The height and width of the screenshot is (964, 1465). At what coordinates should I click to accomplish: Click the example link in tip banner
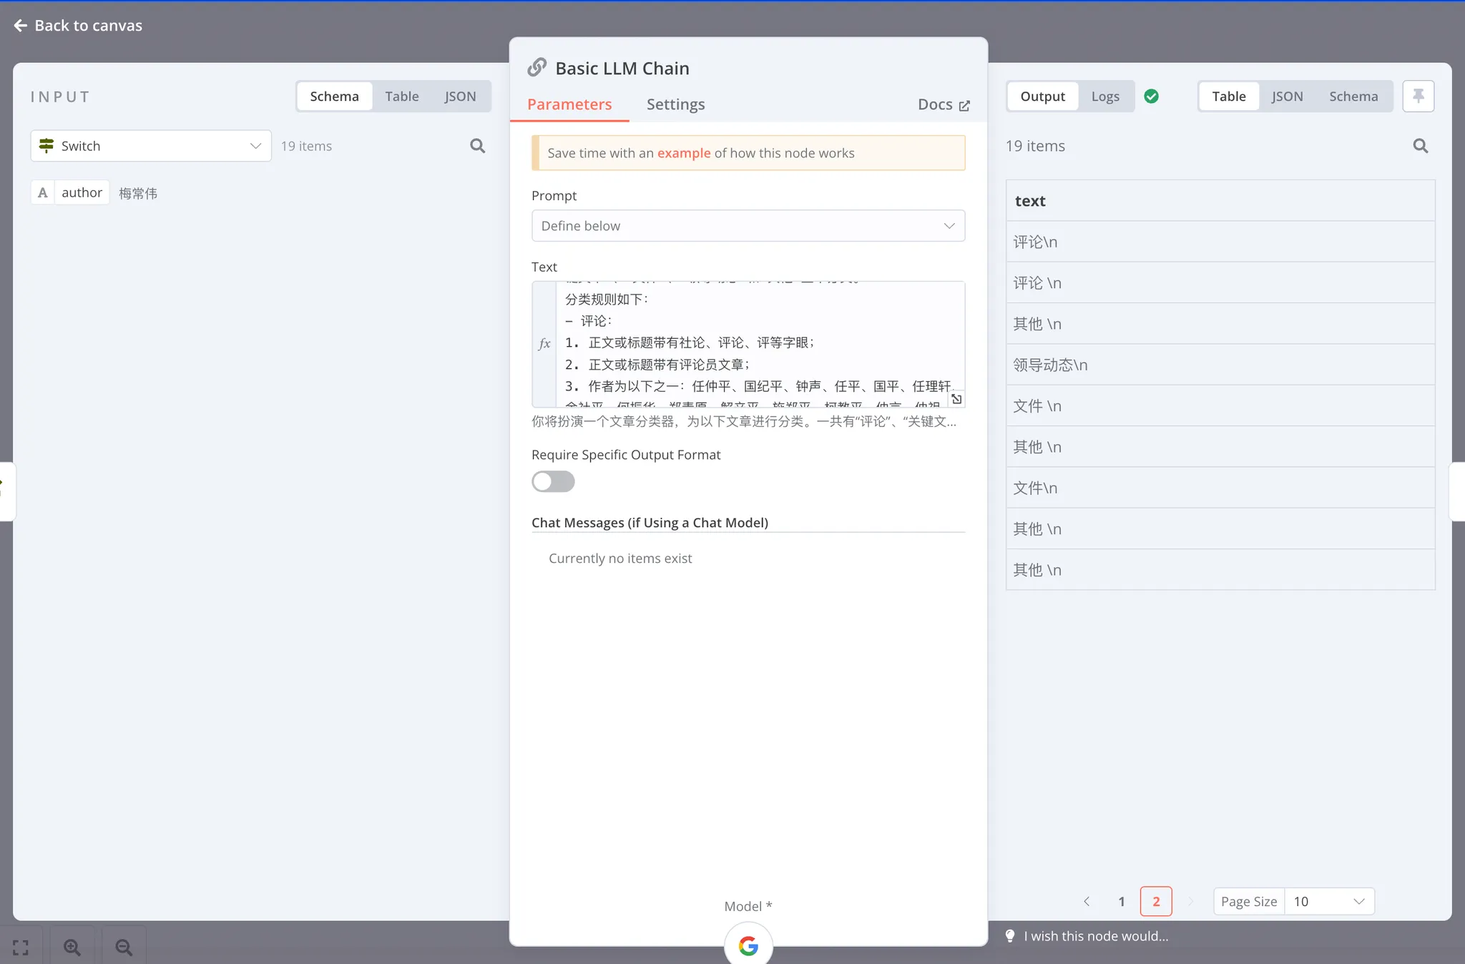683,153
